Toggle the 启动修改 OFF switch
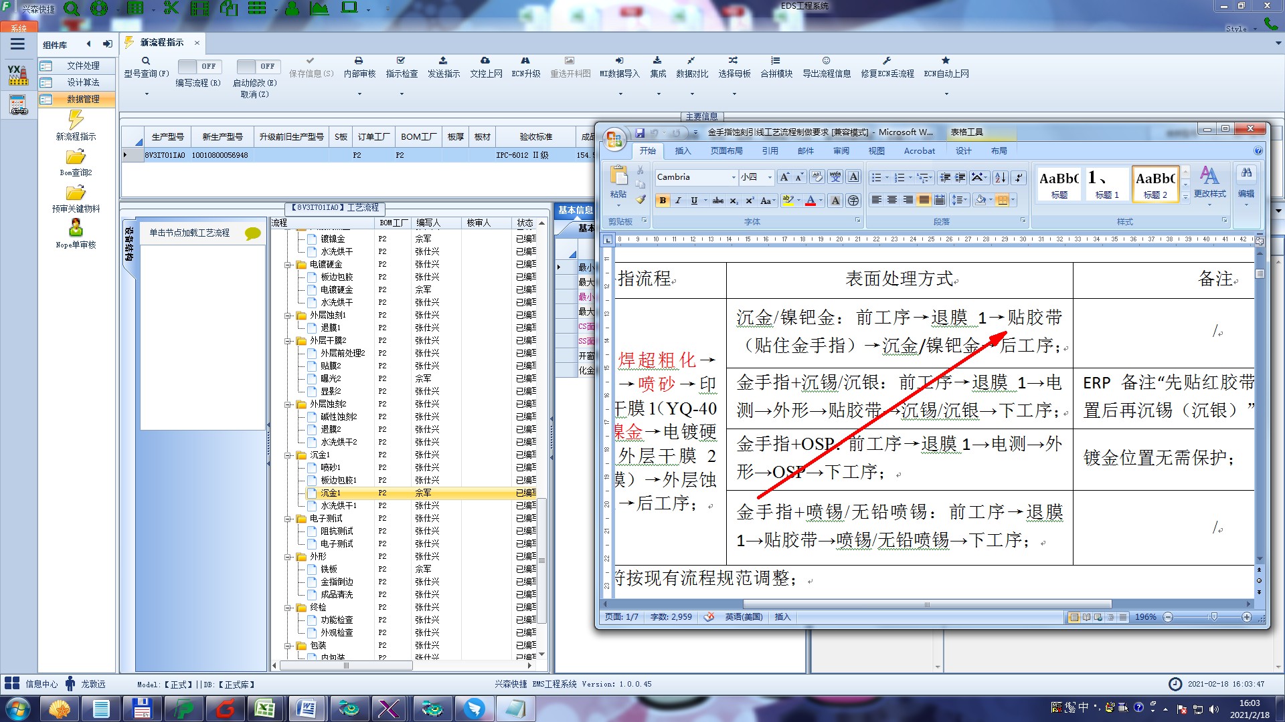The width and height of the screenshot is (1285, 722). pos(258,66)
